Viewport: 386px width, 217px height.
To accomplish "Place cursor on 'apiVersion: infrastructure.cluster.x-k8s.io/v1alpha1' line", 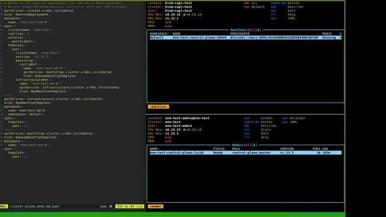I will [x=69, y=87].
